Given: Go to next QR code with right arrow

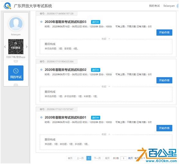Looking at the screenshot, I should tap(26, 47).
